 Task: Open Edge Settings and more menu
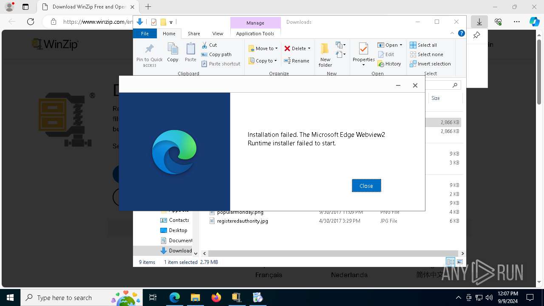[517, 22]
